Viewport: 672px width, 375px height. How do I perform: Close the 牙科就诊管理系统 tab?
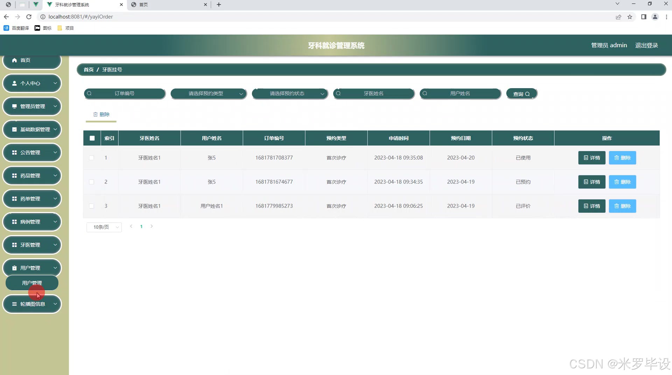click(x=121, y=5)
